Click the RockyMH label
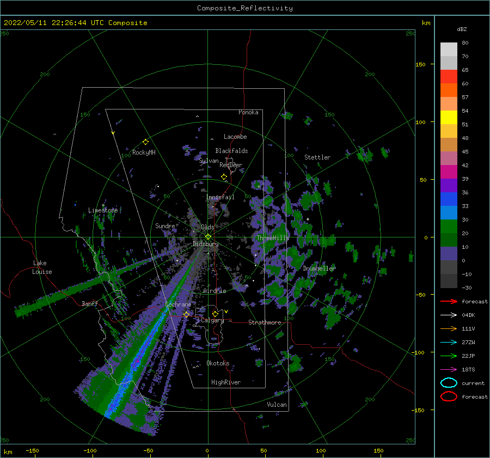The image size is (490, 458). pos(144,152)
